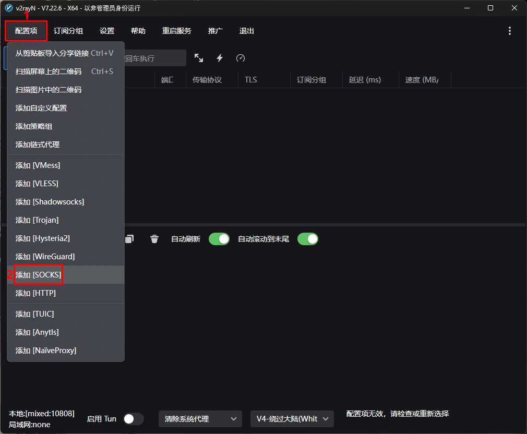
Task: Click the speed test gauge icon
Action: tap(241, 58)
